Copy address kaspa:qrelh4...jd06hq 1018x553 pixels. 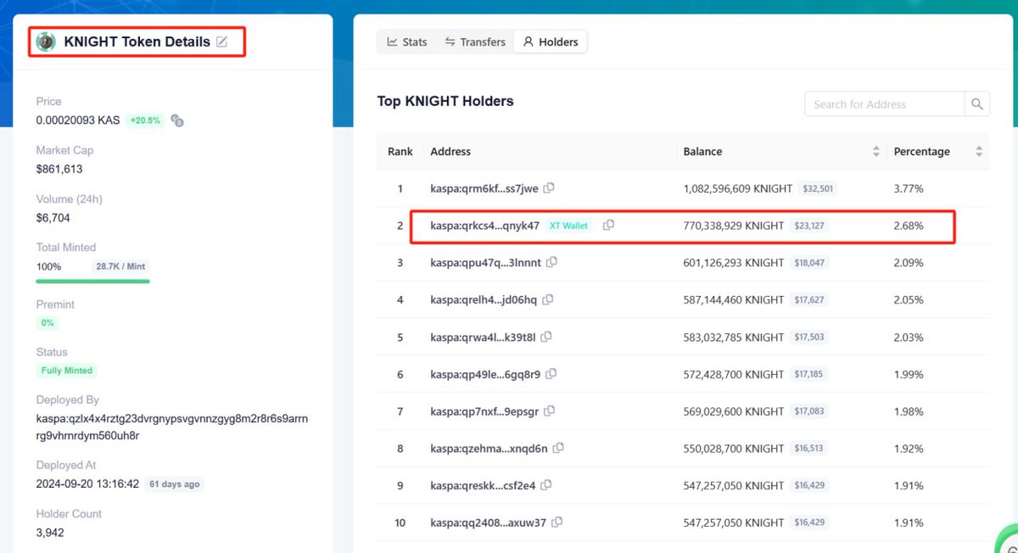tap(548, 300)
